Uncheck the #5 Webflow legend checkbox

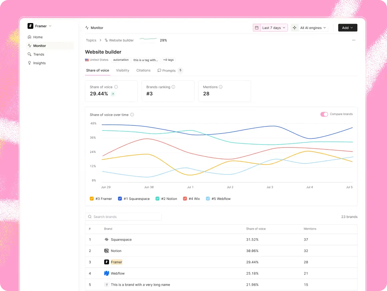click(208, 199)
